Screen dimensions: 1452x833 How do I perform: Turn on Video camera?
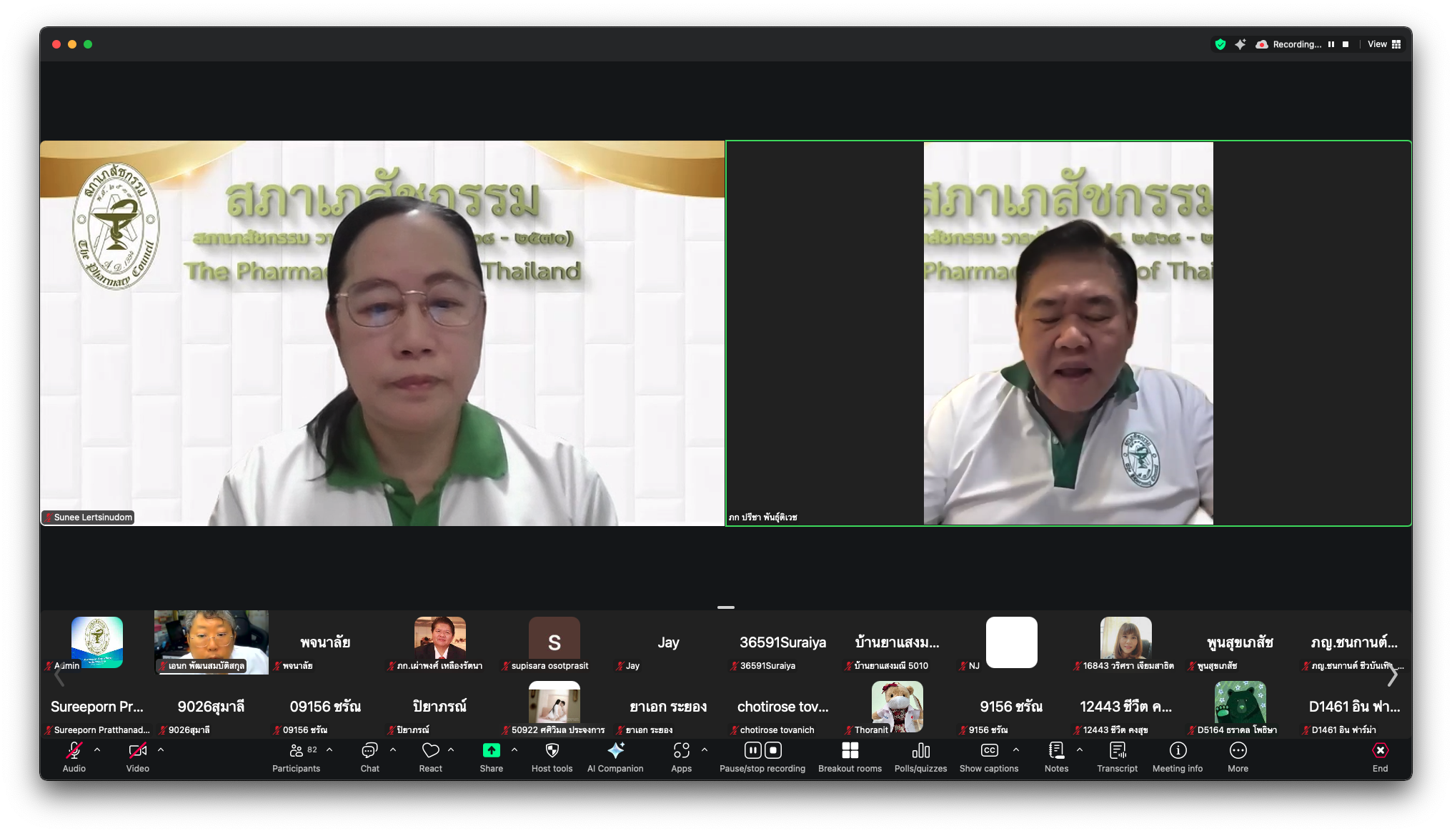(x=137, y=751)
